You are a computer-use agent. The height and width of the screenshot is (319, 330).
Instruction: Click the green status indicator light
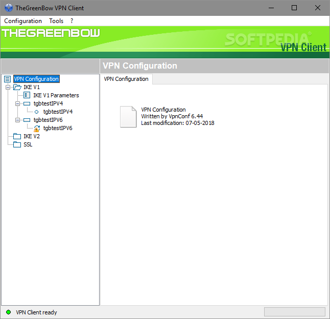coord(8,312)
